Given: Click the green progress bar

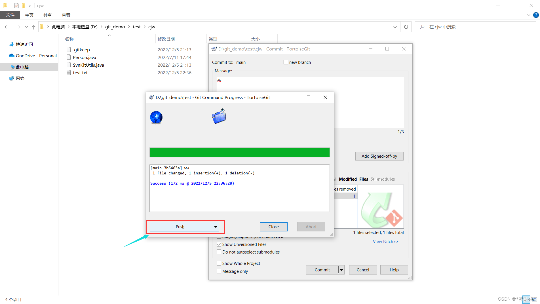Looking at the screenshot, I should tap(239, 152).
